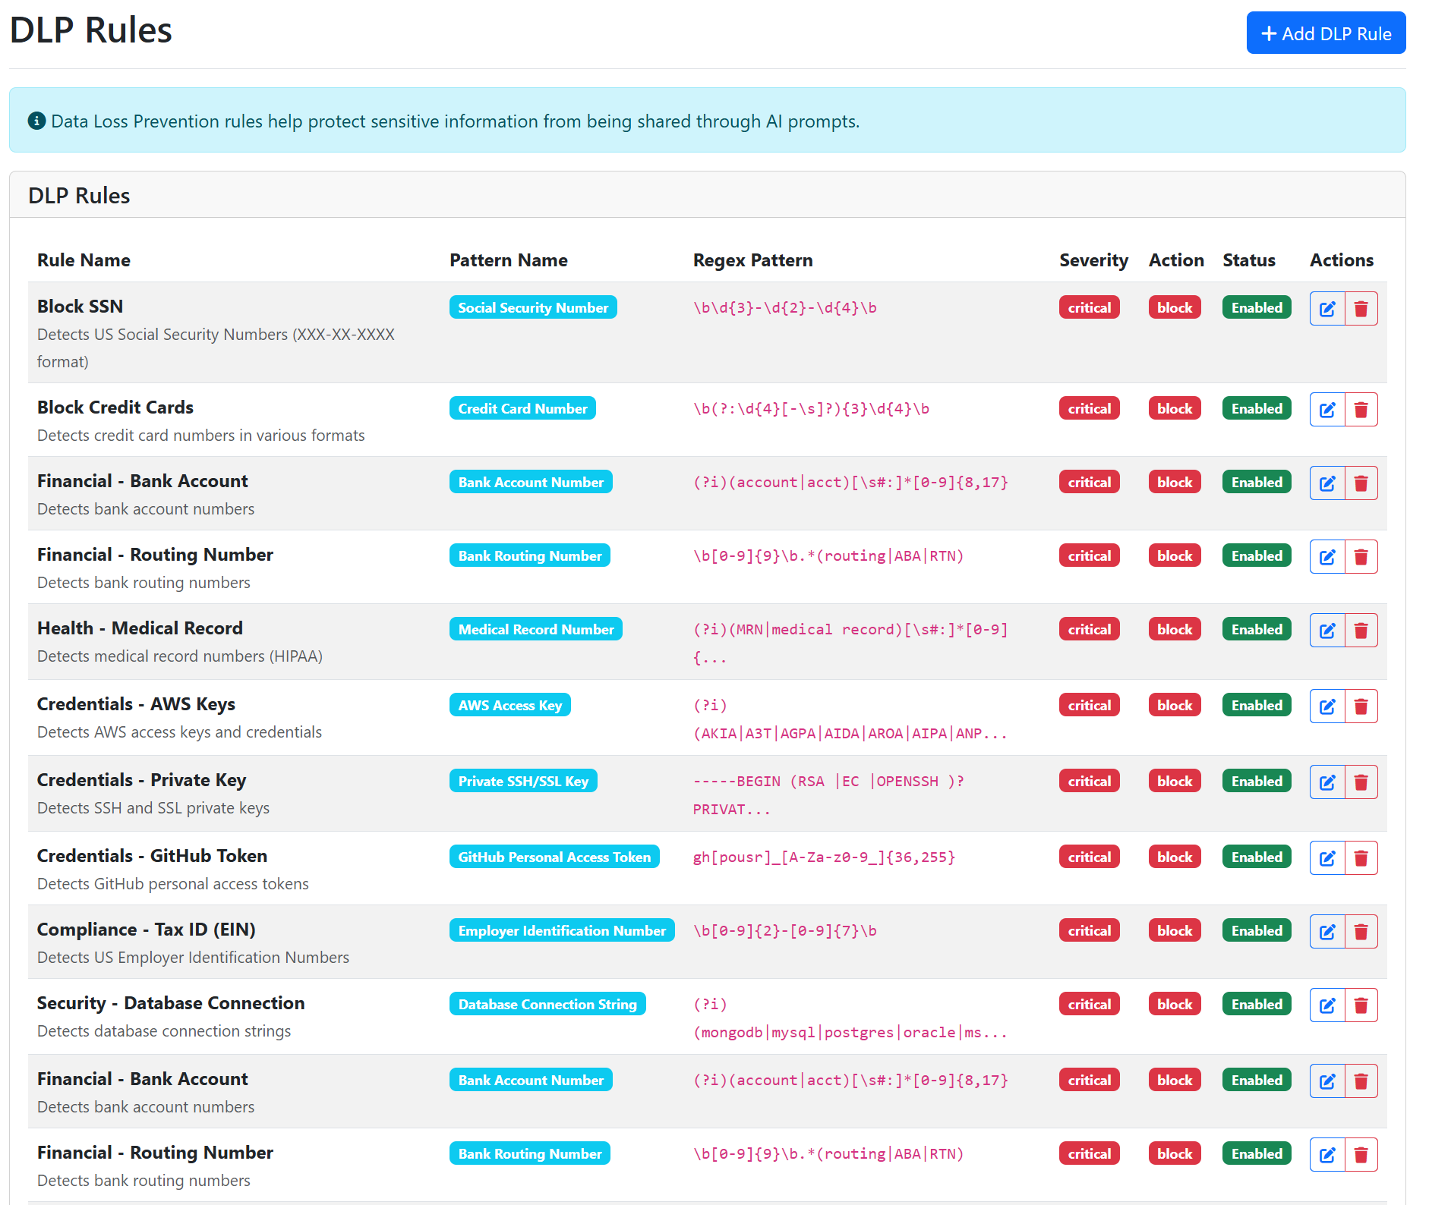Viewport: 1429px width, 1205px height.
Task: Click the Severity column header
Action: 1093,260
